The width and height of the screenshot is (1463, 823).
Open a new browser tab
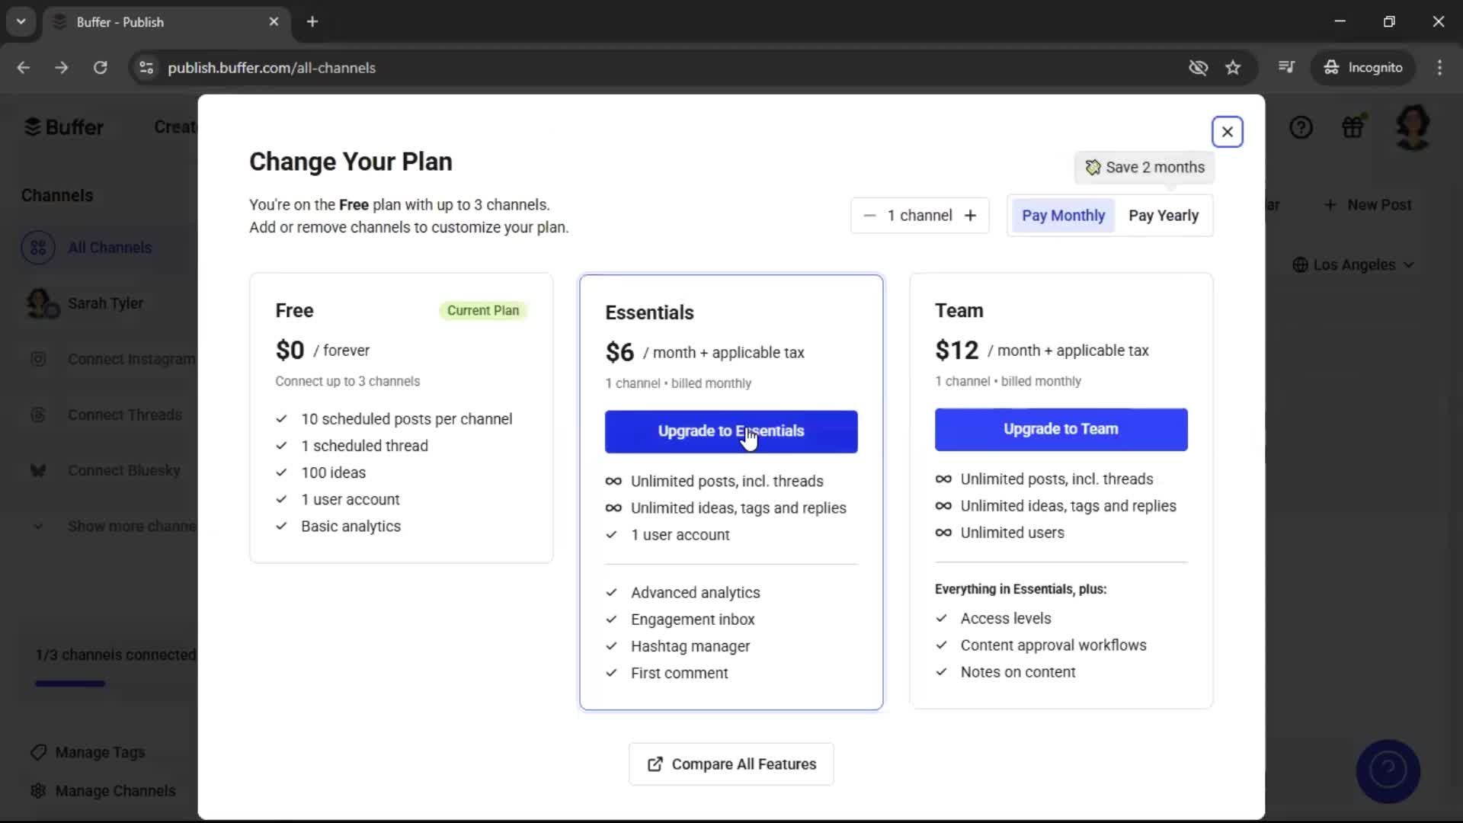[312, 21]
